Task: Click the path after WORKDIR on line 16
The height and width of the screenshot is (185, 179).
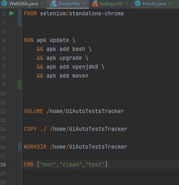Action: 88,147
